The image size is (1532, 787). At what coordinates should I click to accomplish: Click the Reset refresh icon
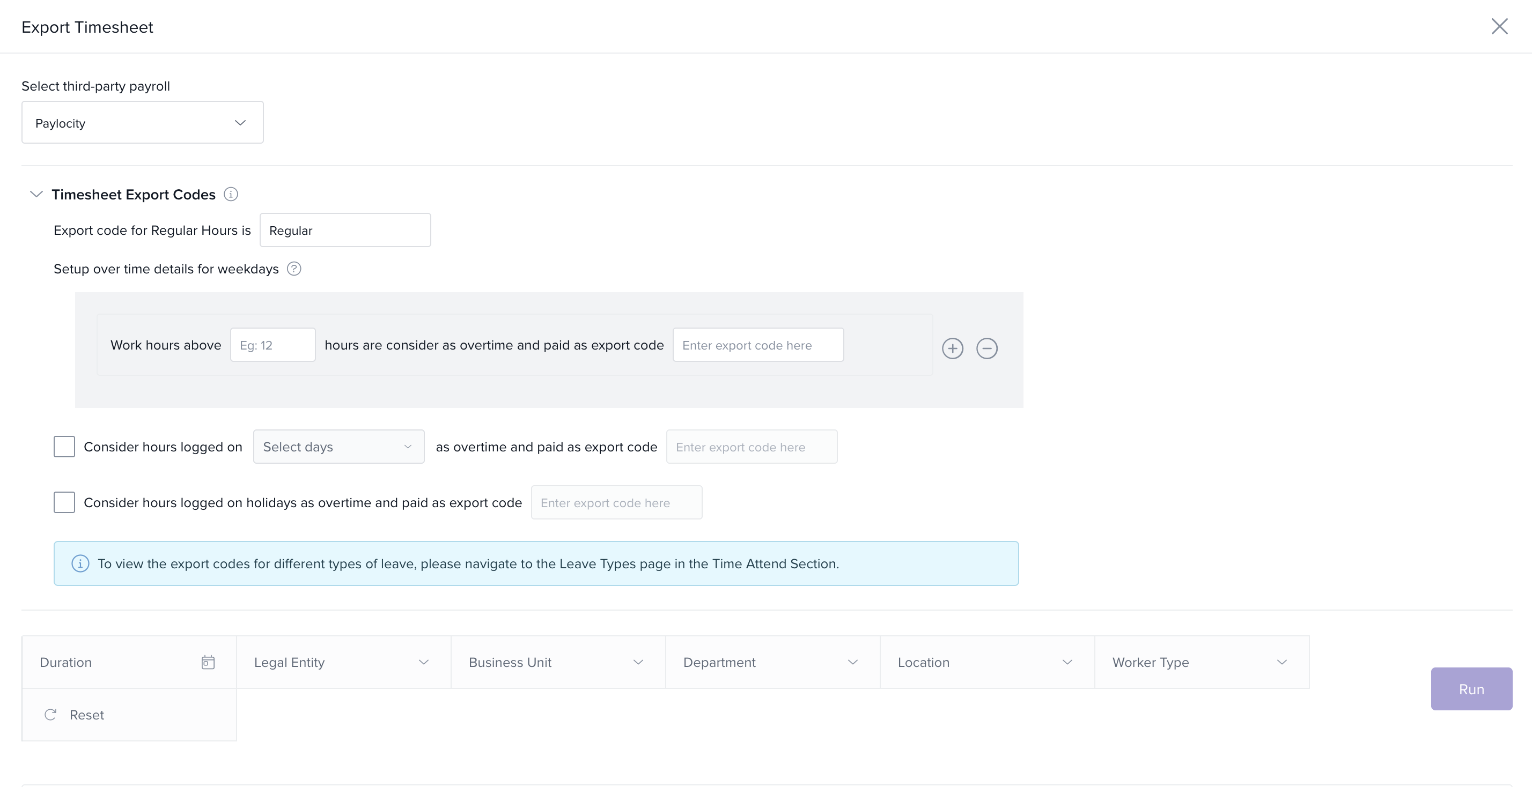[50, 715]
